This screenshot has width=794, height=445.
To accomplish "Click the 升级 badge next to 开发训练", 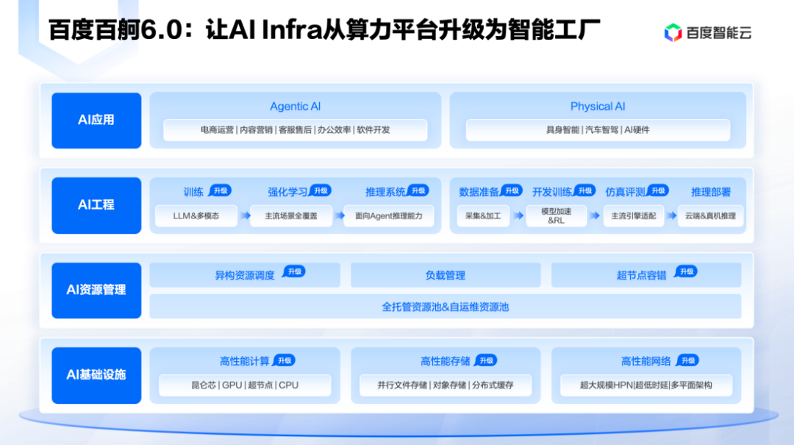I will click(584, 191).
